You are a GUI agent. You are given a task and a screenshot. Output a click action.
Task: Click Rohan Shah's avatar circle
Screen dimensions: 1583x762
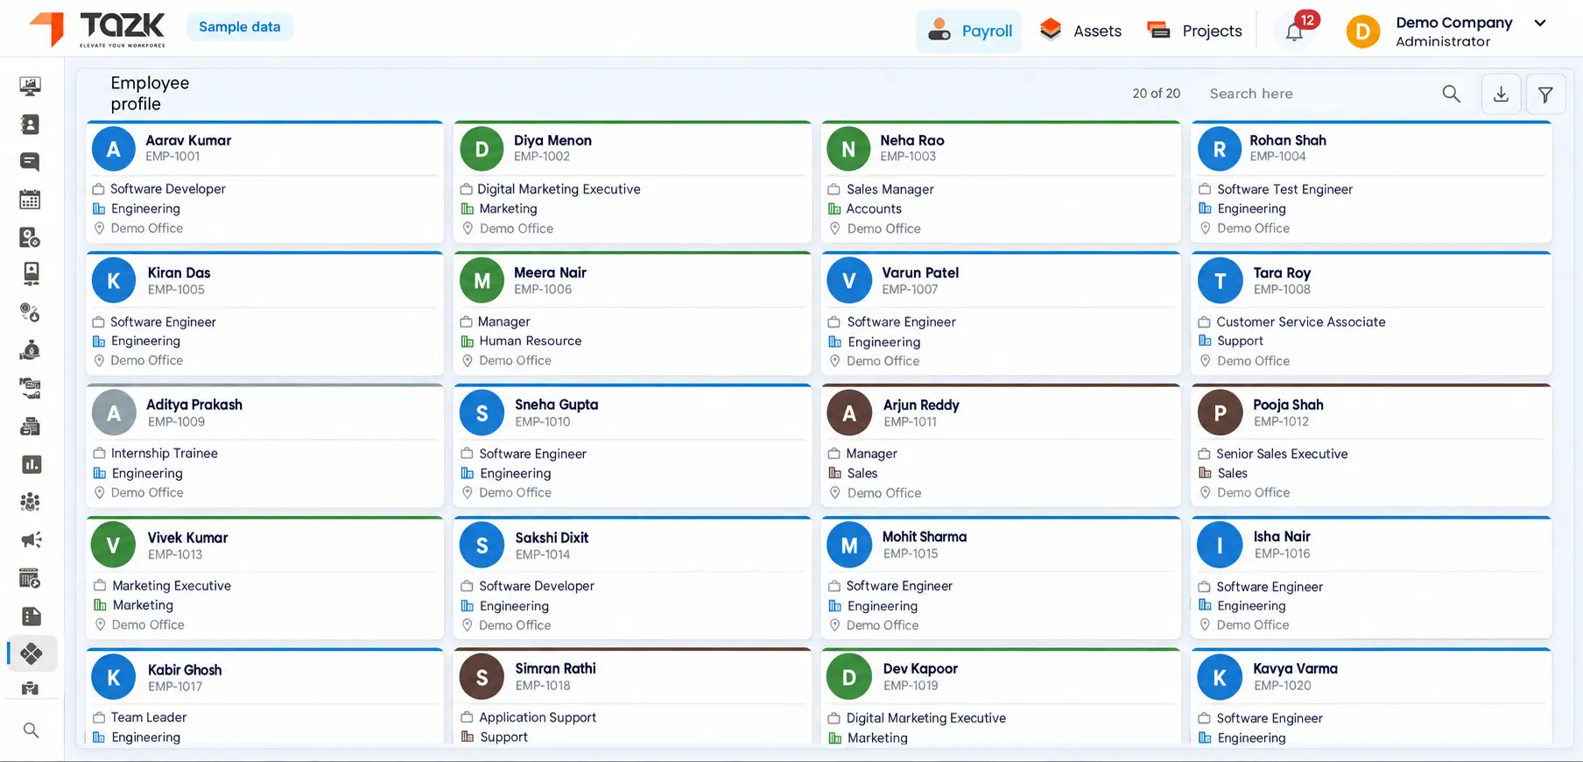point(1219,150)
